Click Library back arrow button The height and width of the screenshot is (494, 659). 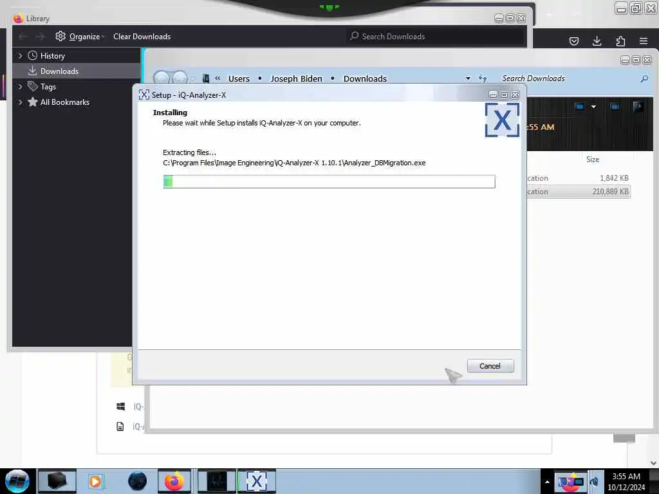pyautogui.click(x=23, y=37)
